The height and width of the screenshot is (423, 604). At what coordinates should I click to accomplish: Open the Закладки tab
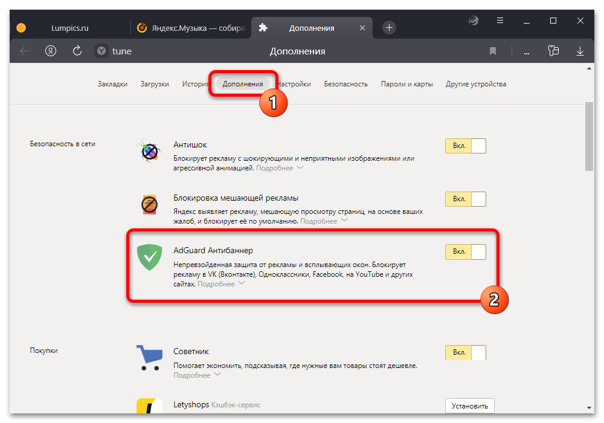pos(112,84)
